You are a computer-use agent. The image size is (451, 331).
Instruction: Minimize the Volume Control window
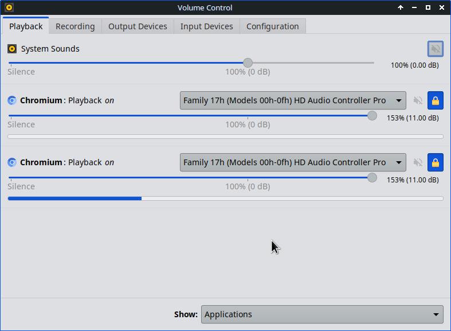(414, 7)
